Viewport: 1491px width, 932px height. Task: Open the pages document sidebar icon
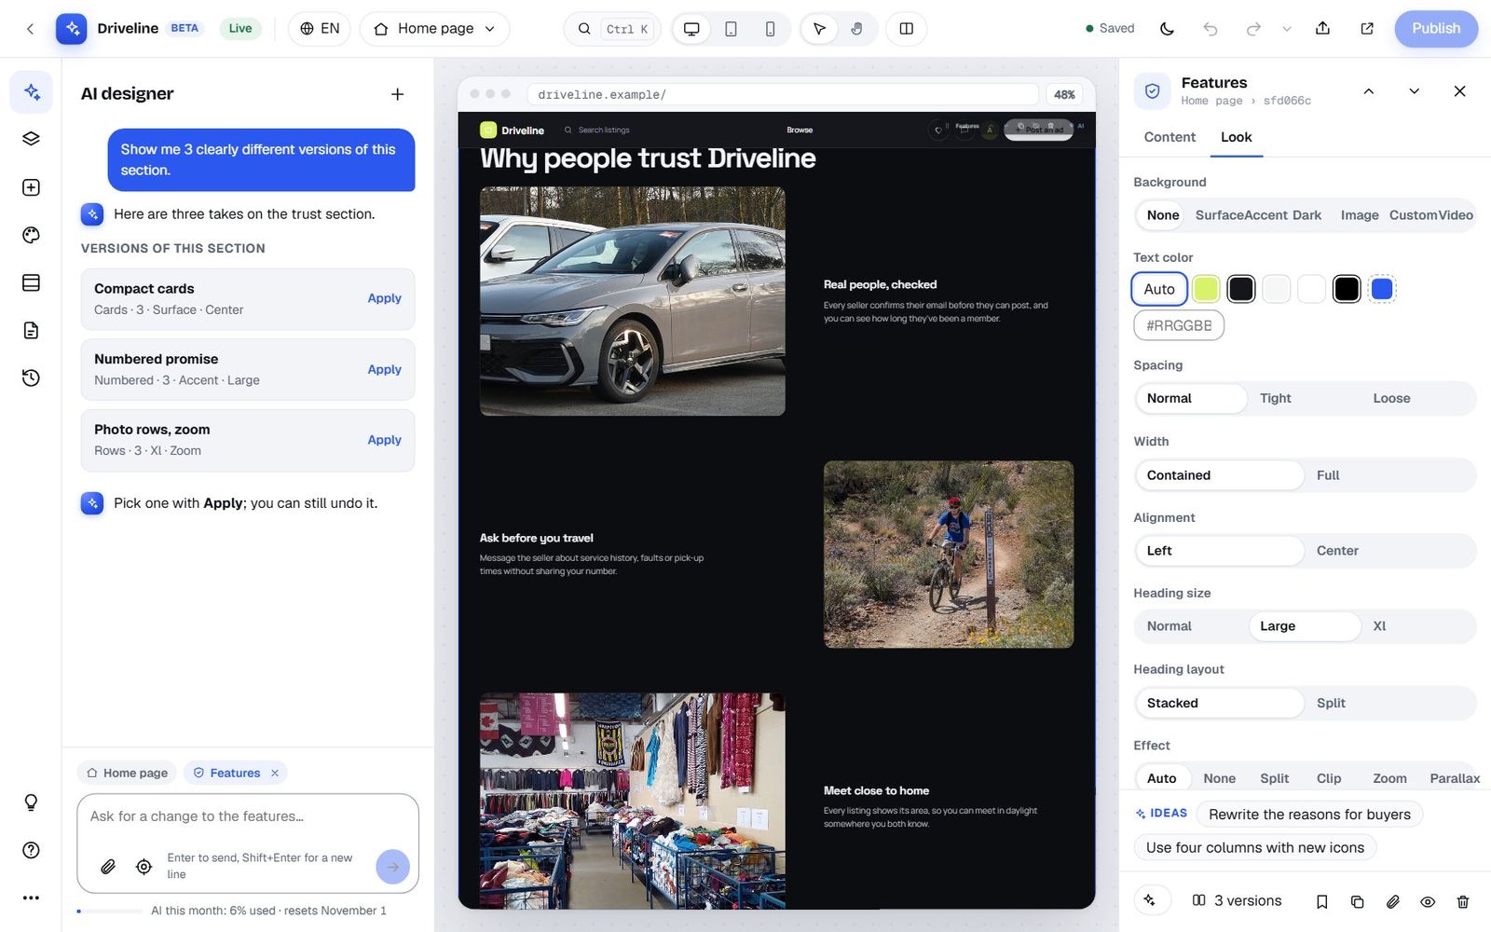31,330
